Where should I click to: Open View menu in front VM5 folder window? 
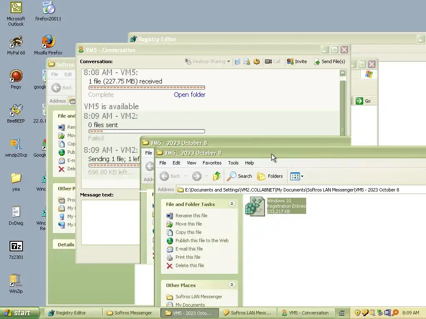click(x=191, y=163)
